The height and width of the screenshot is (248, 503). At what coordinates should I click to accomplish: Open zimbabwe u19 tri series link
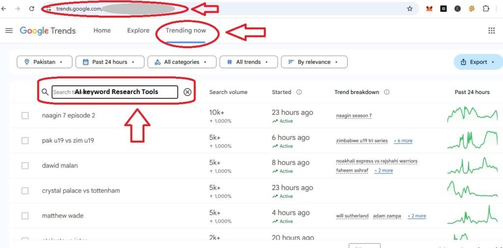(x=362, y=141)
